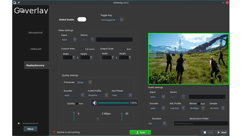
Task: Uncheck the Full screen checkbox
Action: click(x=83, y=49)
